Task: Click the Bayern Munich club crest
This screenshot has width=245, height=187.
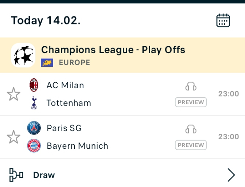Action: pos(34,145)
